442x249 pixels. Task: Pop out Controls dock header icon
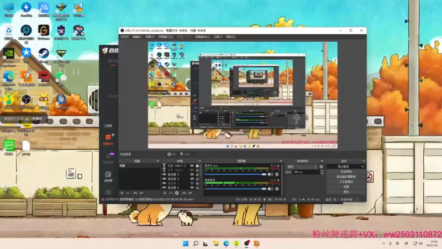(364, 161)
